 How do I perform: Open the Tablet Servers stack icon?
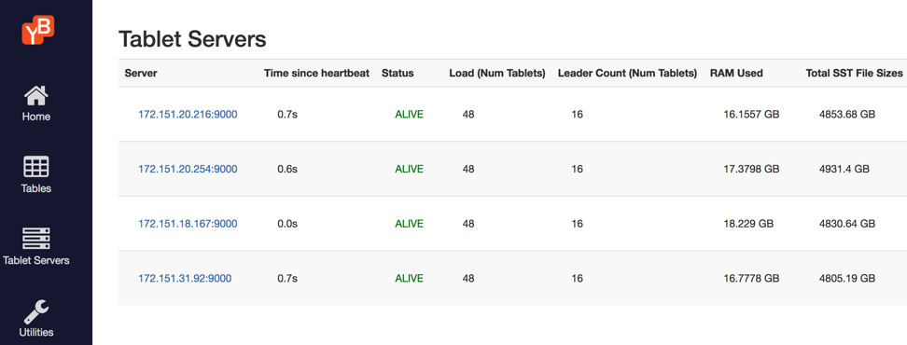[35, 239]
